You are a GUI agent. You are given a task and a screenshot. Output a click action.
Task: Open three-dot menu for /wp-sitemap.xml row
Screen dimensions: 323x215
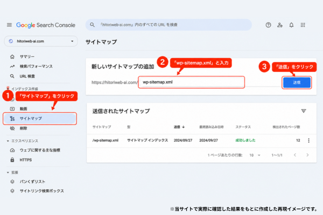308,140
